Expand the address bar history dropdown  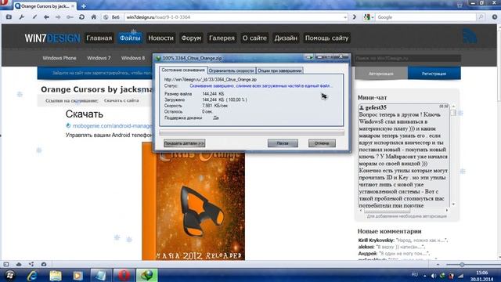point(345,17)
